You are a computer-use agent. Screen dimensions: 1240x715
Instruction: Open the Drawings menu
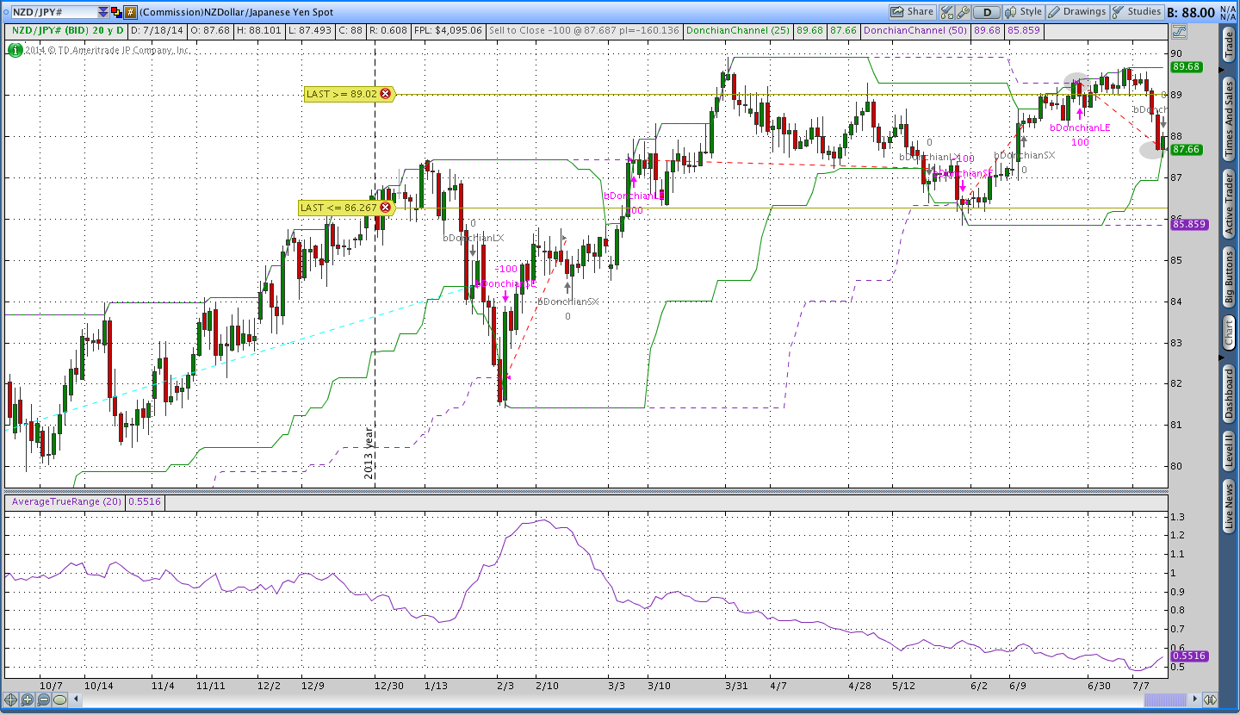[x=1076, y=12]
